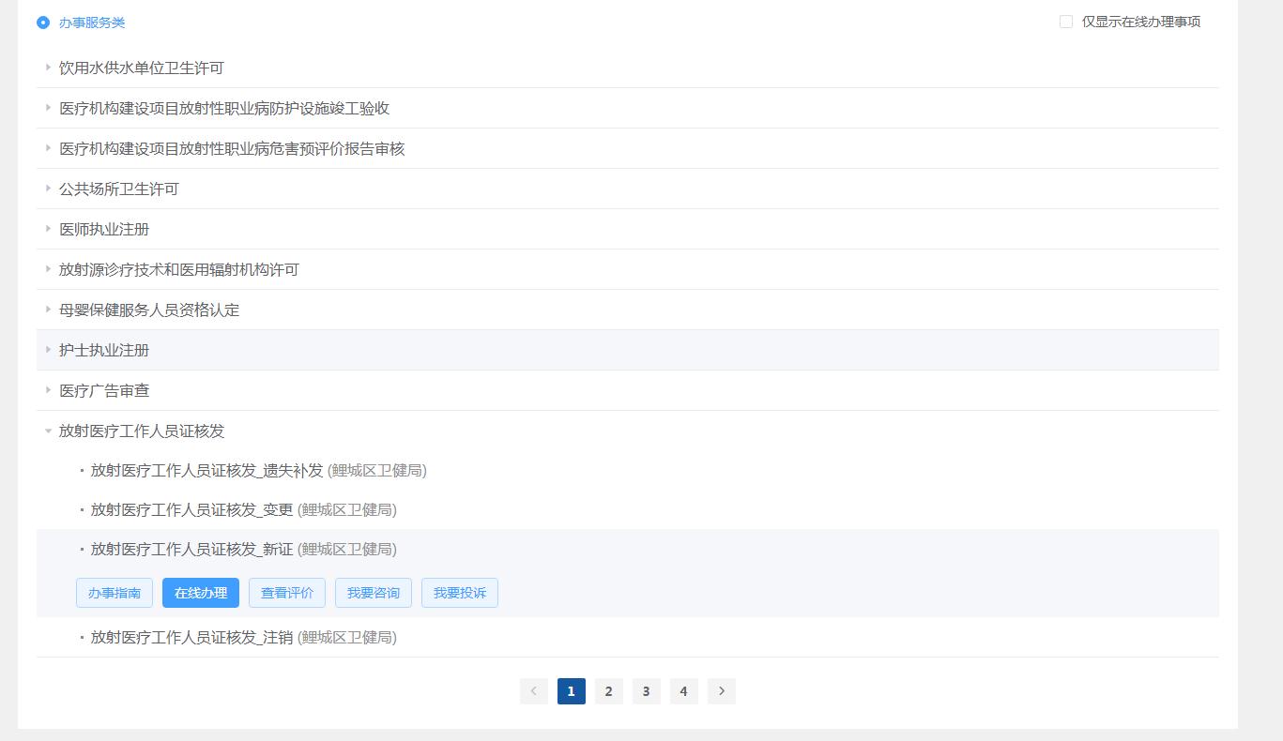
Task: Go to next page arrow
Action: [722, 691]
